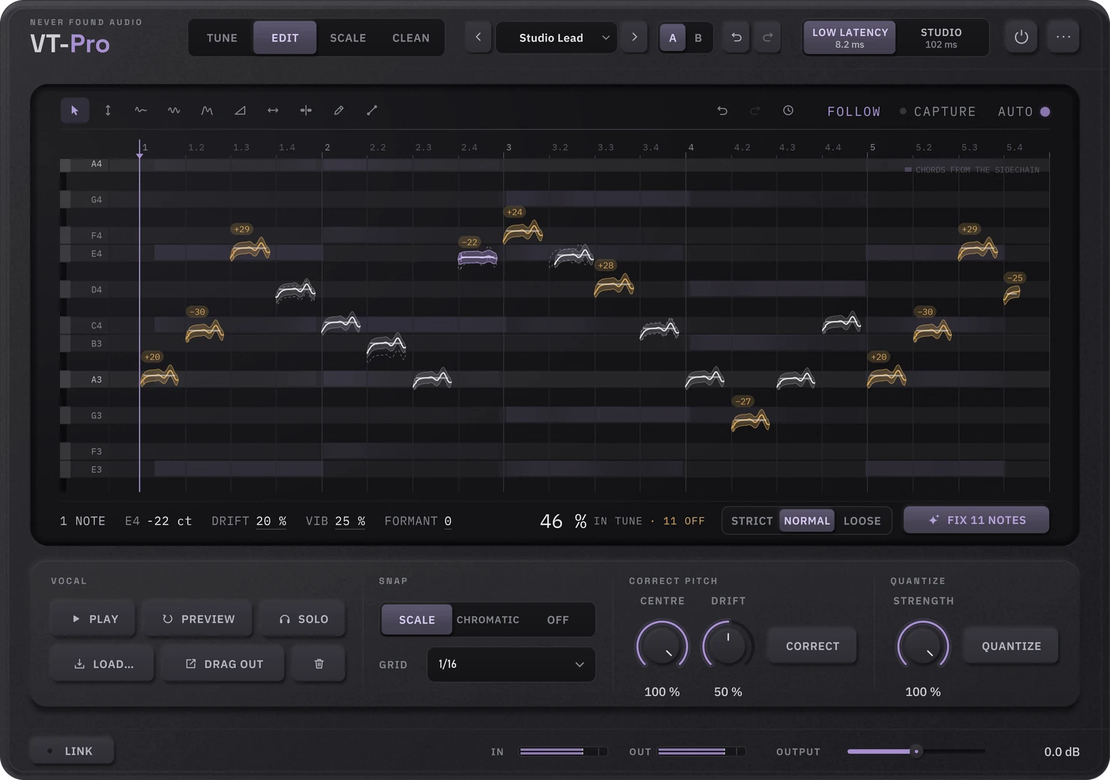The image size is (1110, 780).
Task: Click the plugin power bypass button
Action: click(x=1021, y=37)
